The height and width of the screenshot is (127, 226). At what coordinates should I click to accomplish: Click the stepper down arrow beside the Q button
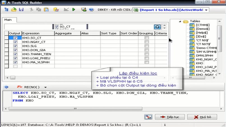(x=165, y=28)
